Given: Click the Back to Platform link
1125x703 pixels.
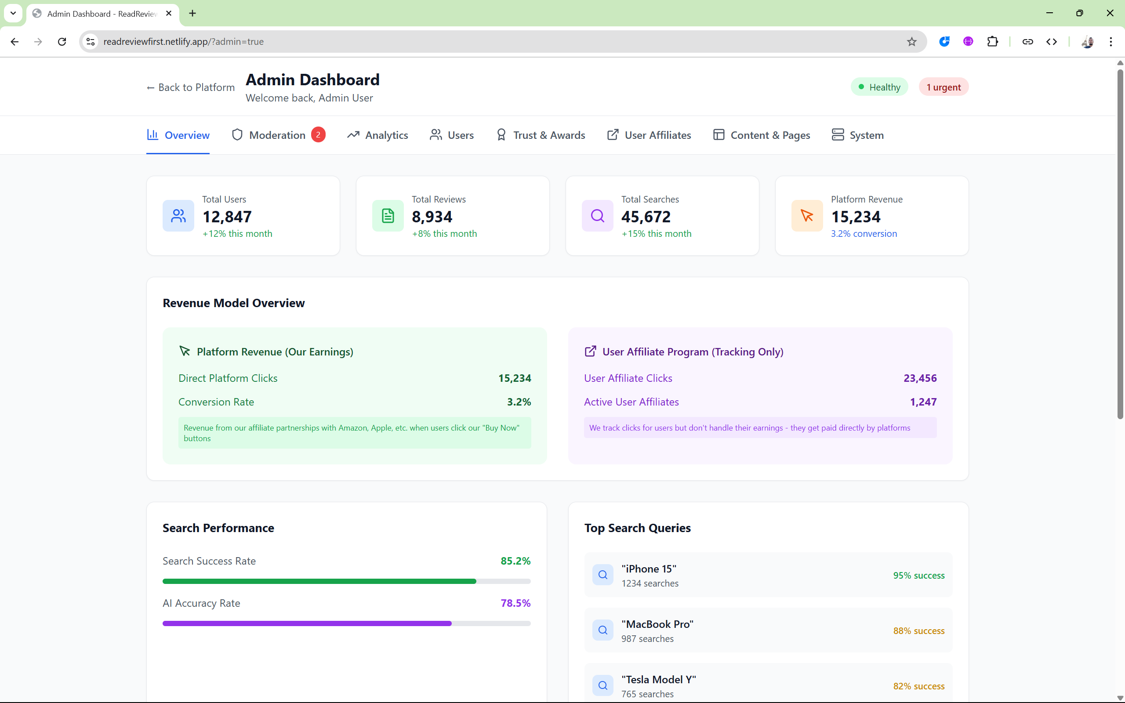Looking at the screenshot, I should pyautogui.click(x=191, y=87).
